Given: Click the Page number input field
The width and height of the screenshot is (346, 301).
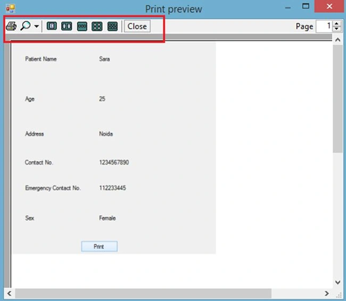Looking at the screenshot, I should click(324, 26).
